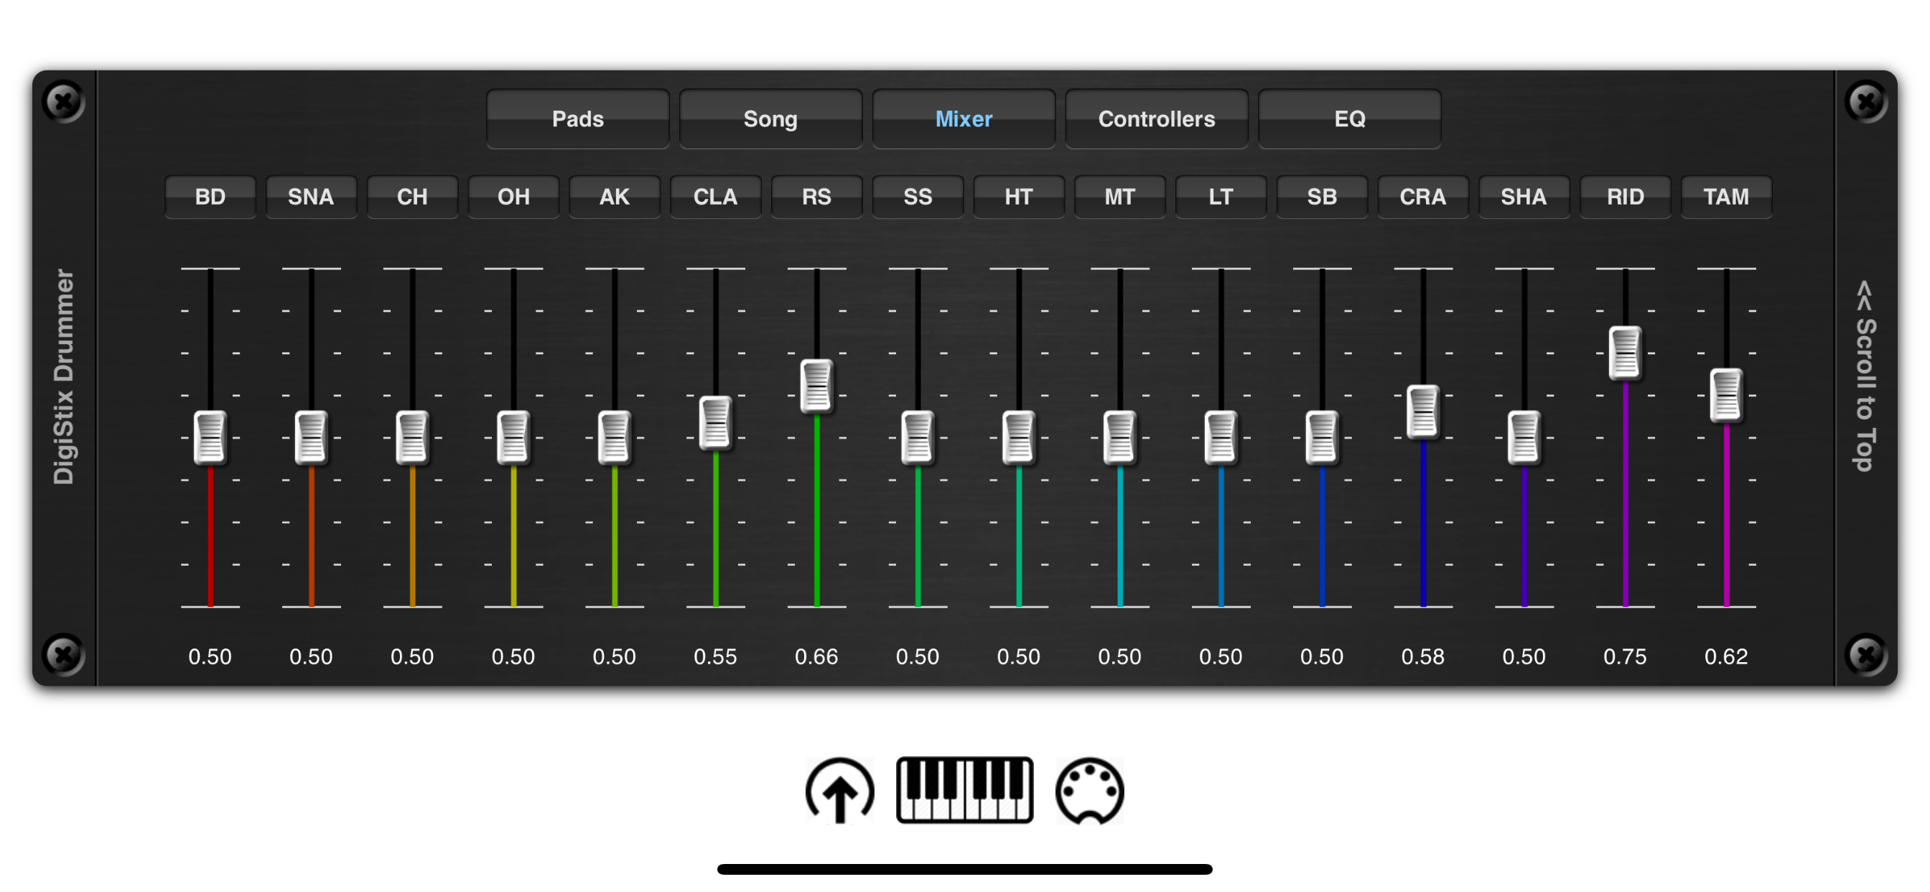The height and width of the screenshot is (892, 1930).
Task: Click the SB blue fader knob
Action: click(x=1323, y=437)
